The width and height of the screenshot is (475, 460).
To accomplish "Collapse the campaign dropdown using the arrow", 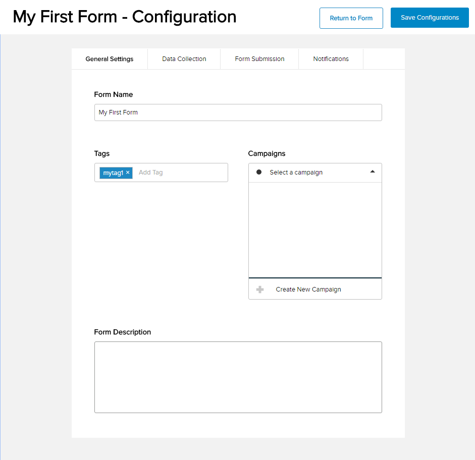I will (373, 171).
